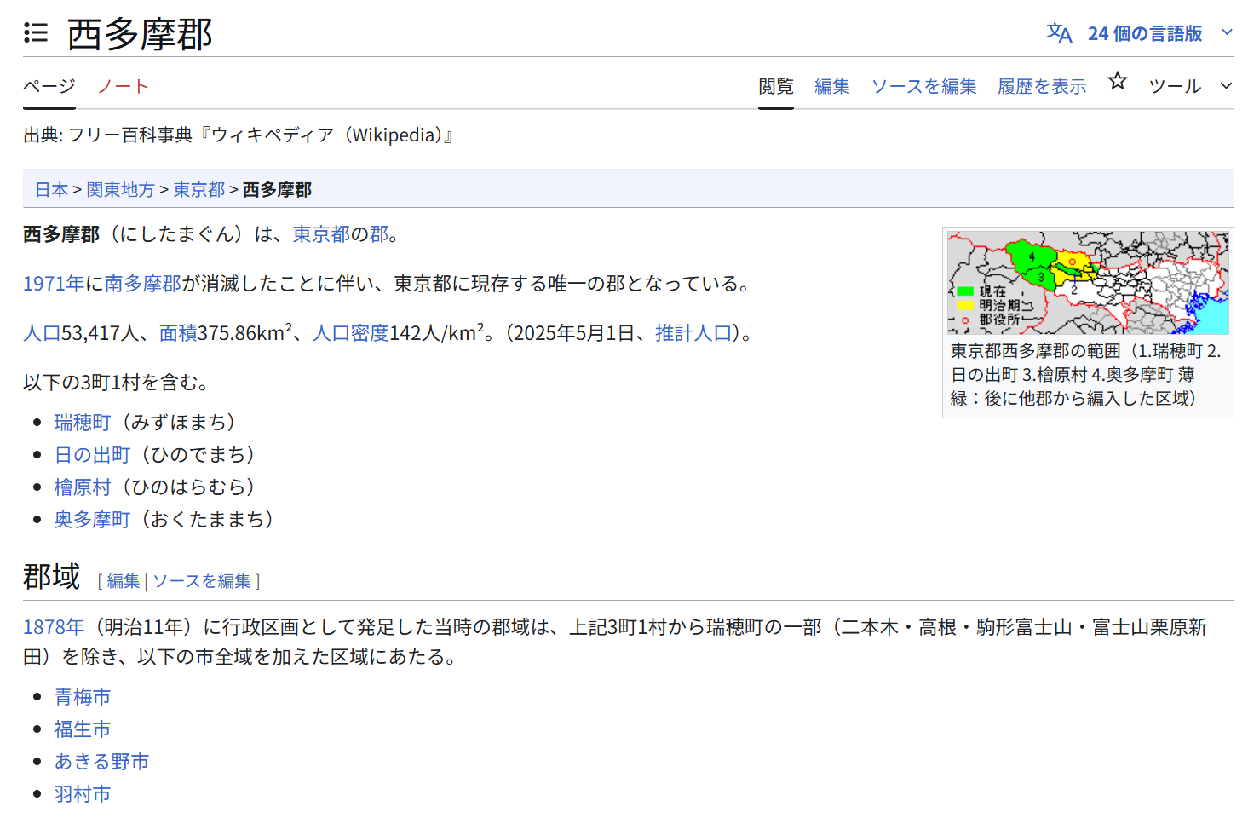
Task: Open the 郡 link in intro sentence
Action: click(379, 234)
